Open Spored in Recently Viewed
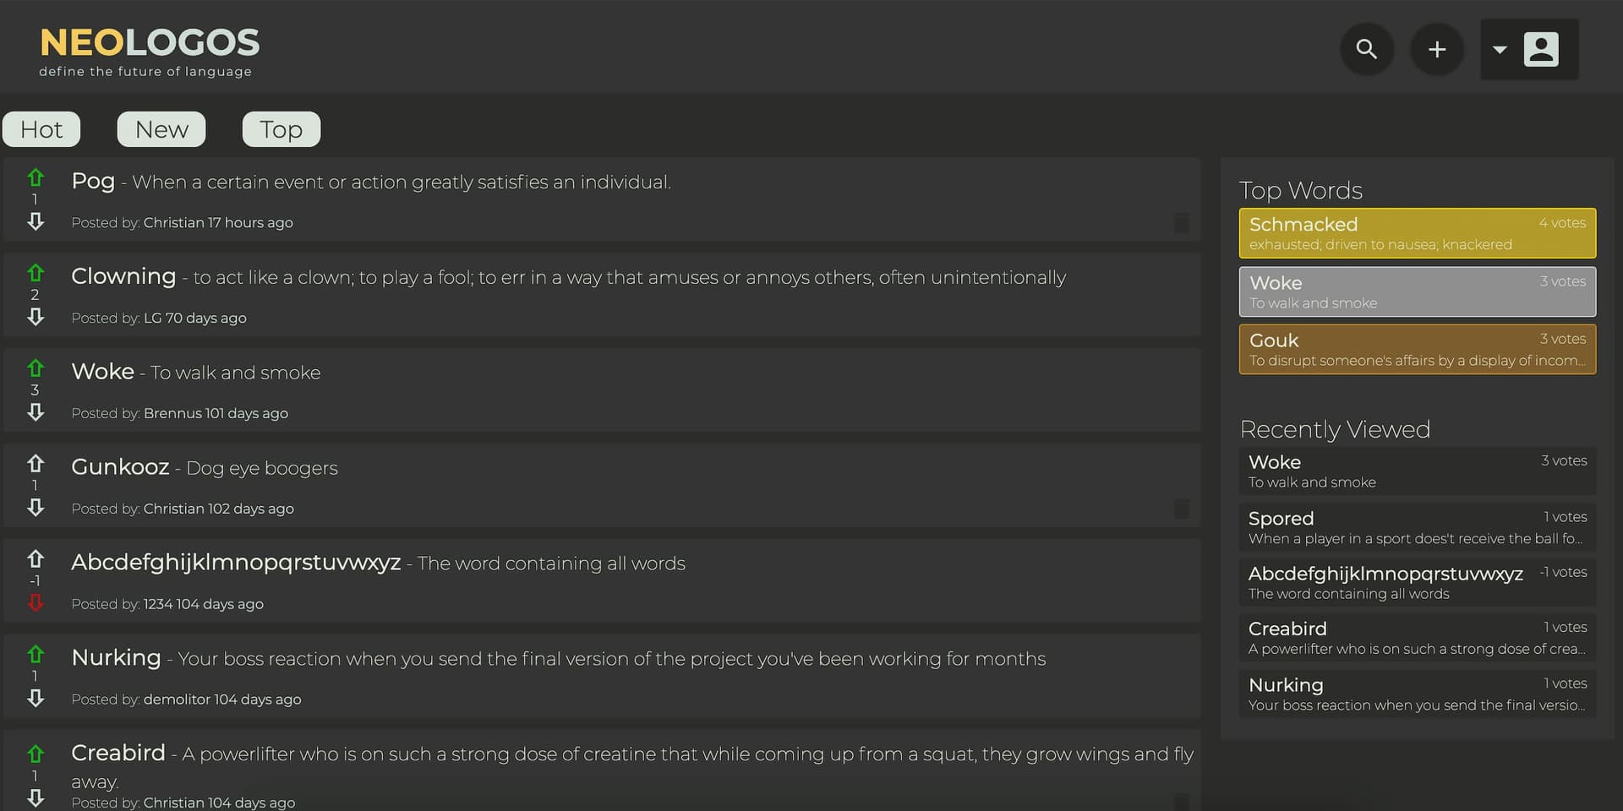The width and height of the screenshot is (1623, 811). click(1417, 527)
